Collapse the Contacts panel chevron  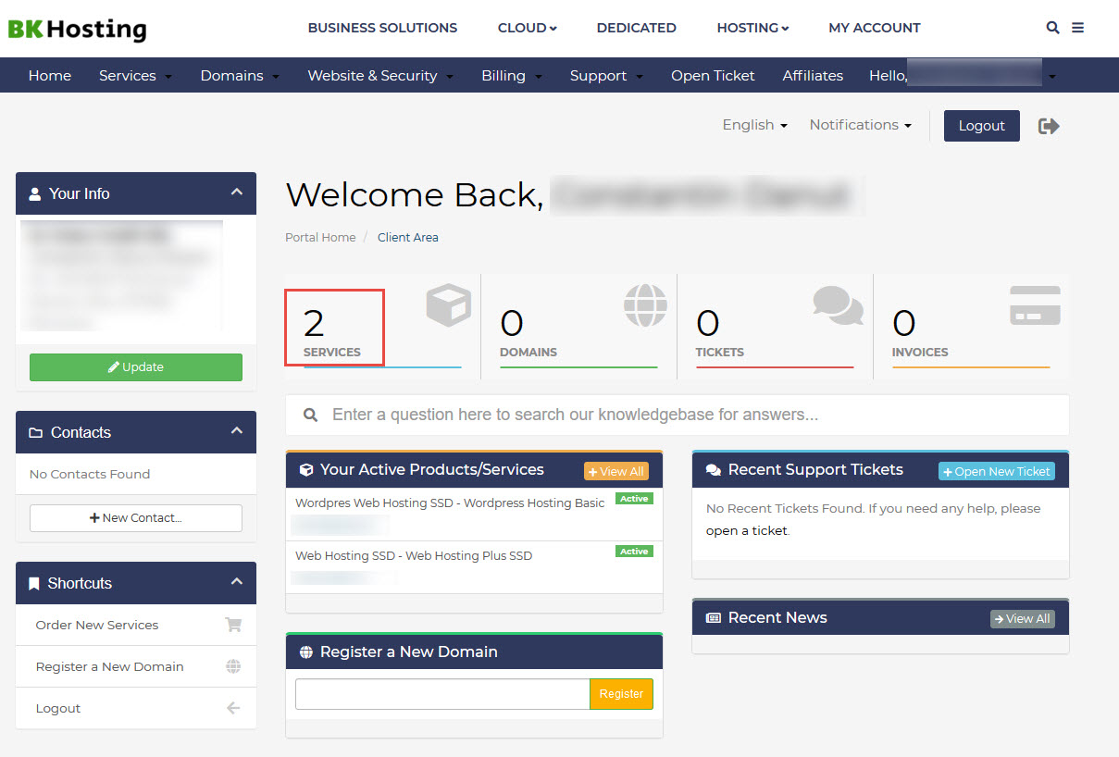coord(237,431)
